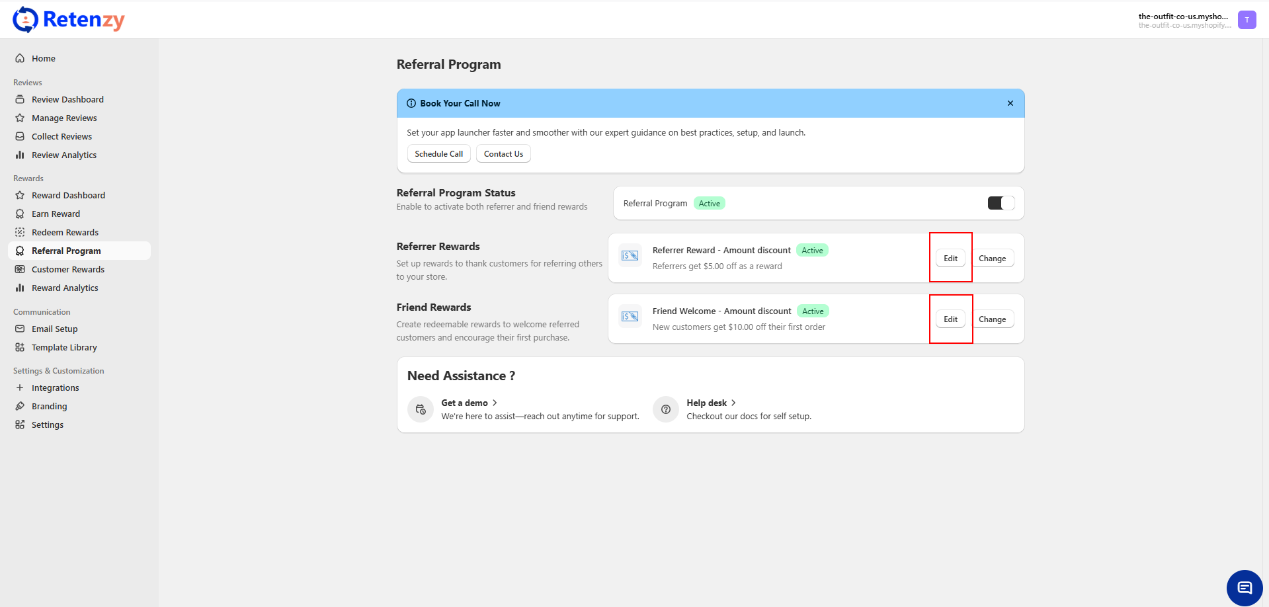The width and height of the screenshot is (1269, 607).
Task: Expand the Get a demo chevron
Action: pos(495,403)
